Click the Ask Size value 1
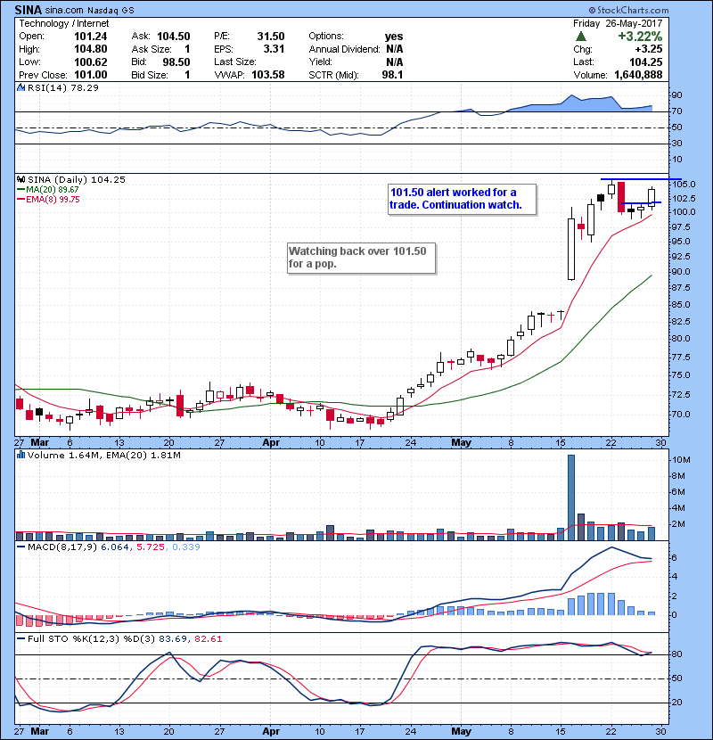This screenshot has height=740, width=713. click(x=187, y=49)
